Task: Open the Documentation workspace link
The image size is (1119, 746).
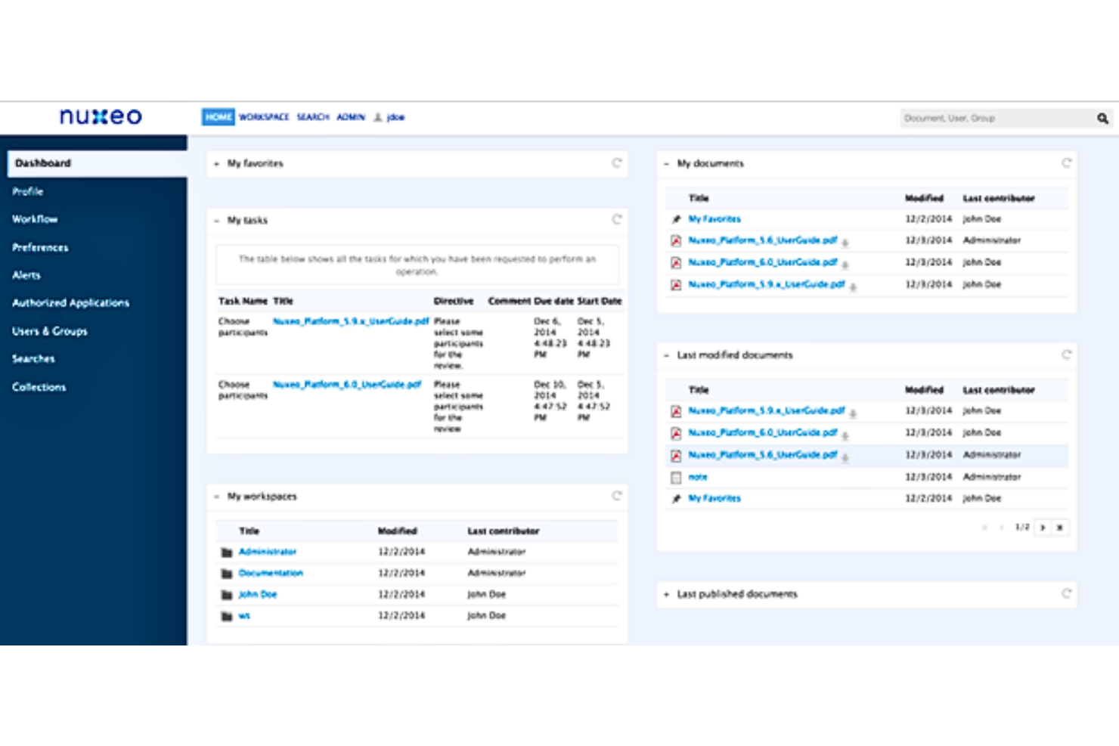Action: (x=271, y=573)
